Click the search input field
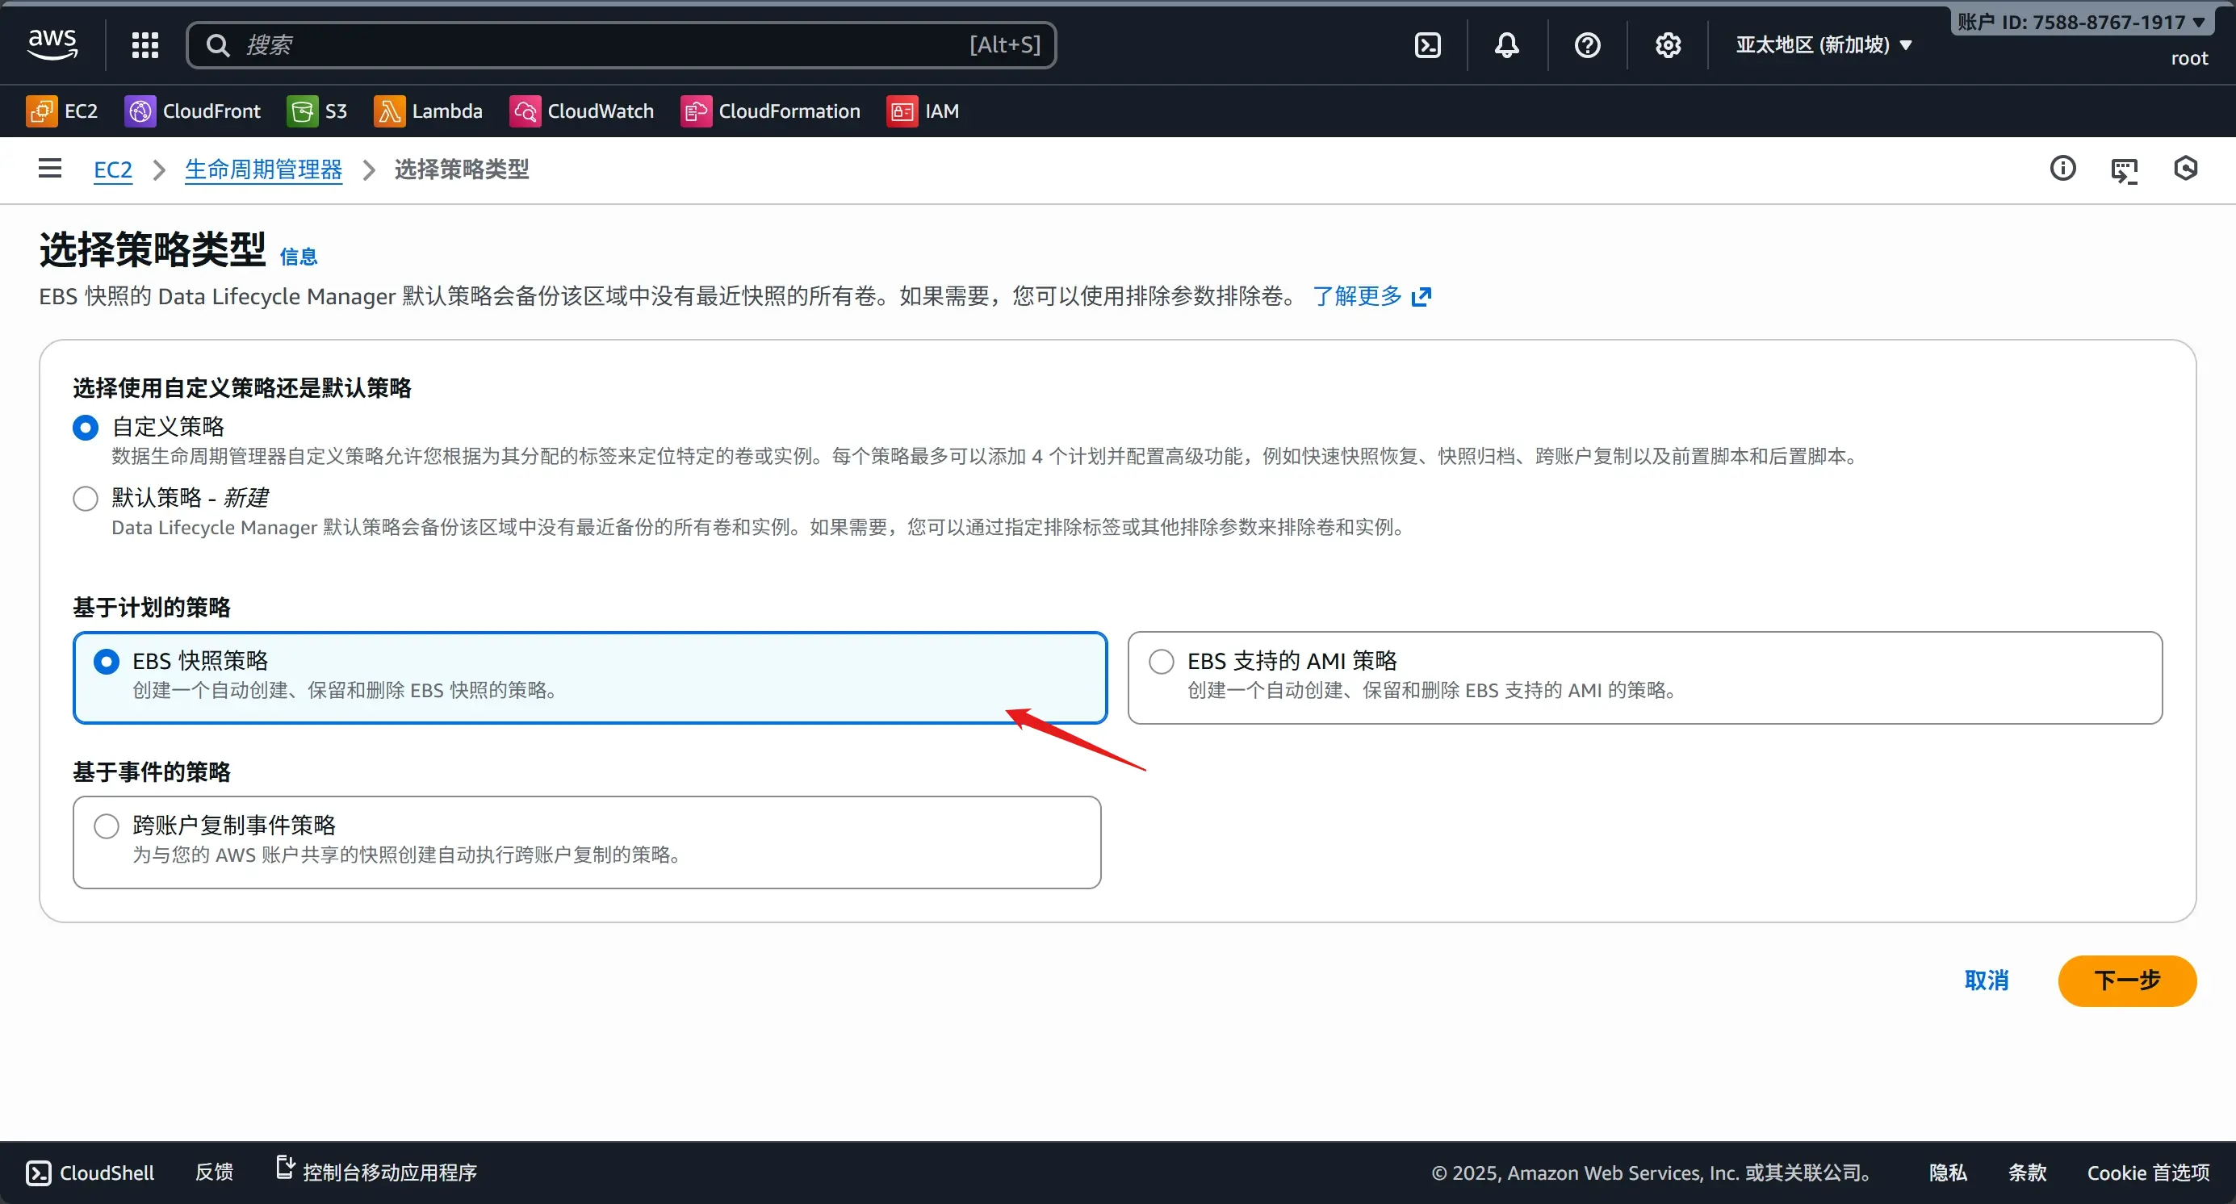 [608, 44]
